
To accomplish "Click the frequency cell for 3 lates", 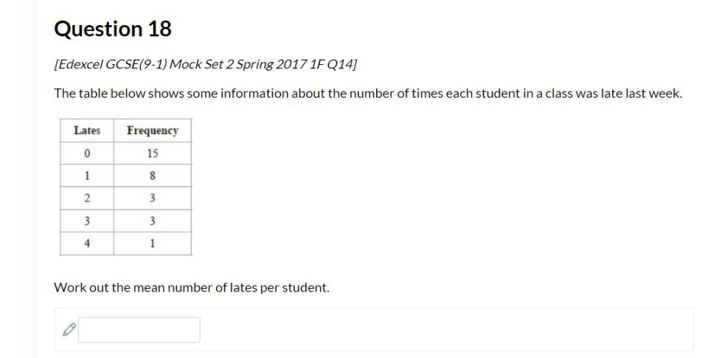I will pyautogui.click(x=153, y=221).
